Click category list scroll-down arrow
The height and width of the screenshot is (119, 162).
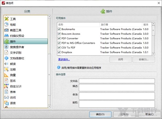point(49,106)
